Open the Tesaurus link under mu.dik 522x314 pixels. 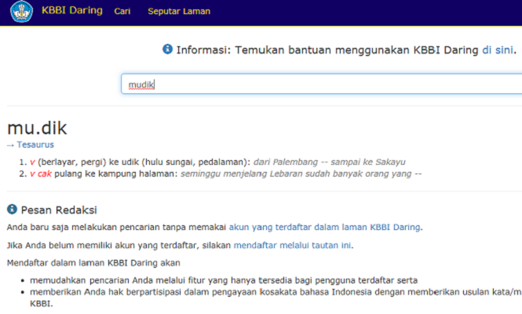tap(35, 144)
